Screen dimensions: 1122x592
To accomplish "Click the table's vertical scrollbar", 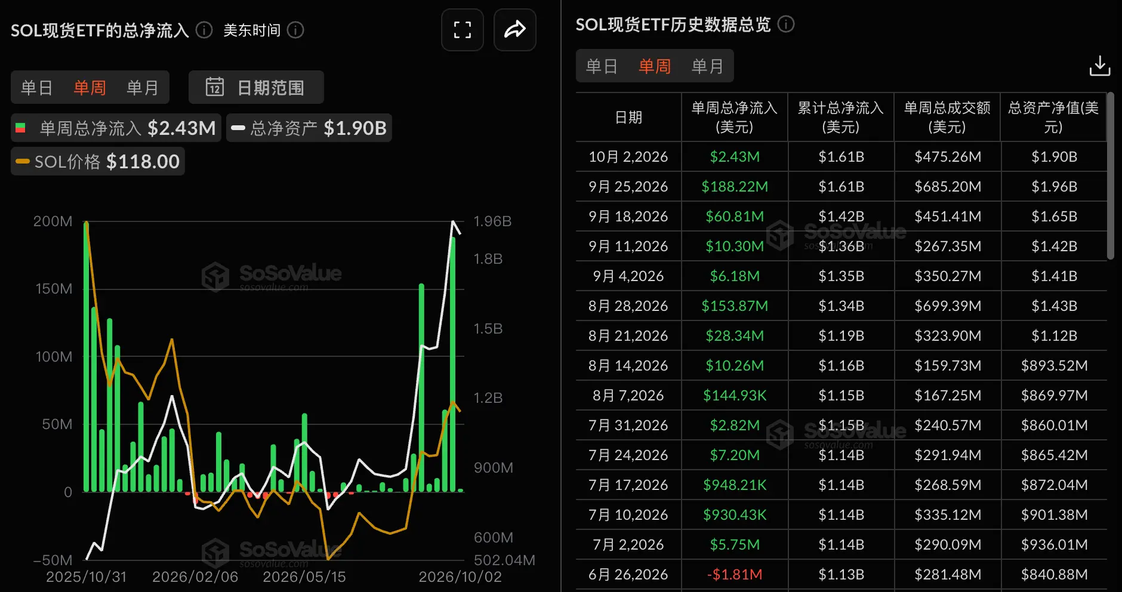I will pos(1110,176).
